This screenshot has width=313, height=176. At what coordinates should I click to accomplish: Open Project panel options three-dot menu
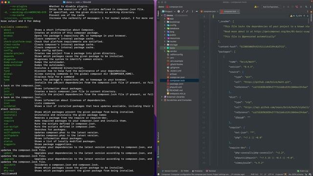pyautogui.click(x=192, y=11)
